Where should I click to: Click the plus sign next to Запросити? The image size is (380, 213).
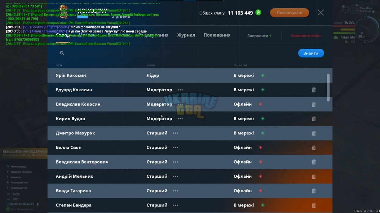[x=270, y=36]
